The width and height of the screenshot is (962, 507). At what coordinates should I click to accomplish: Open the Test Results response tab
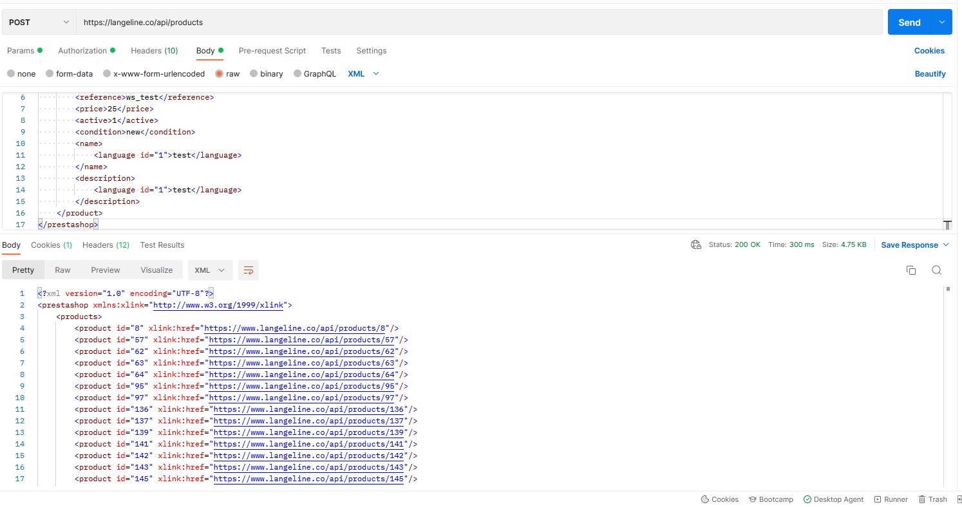162,245
